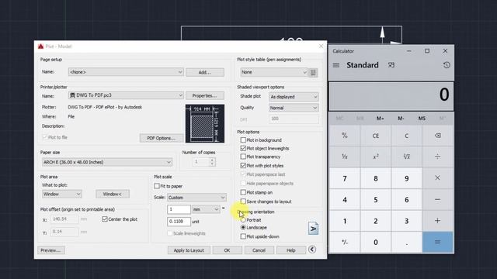Open the Calculator hamburger navigation menu

point(336,65)
